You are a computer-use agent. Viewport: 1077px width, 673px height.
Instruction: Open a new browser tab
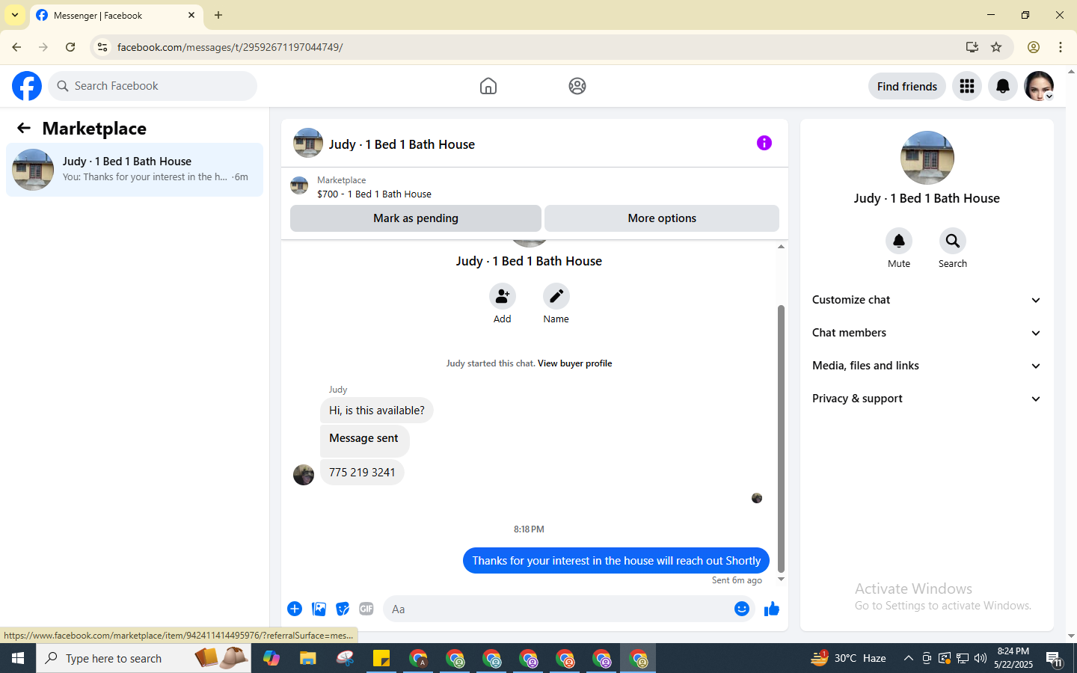(x=218, y=15)
